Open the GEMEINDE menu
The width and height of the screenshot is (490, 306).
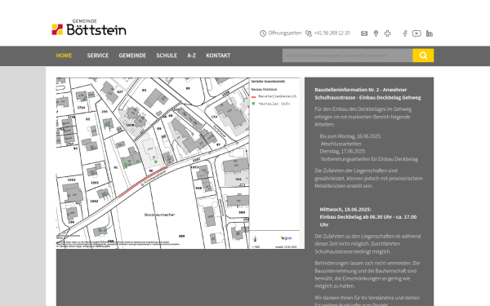(132, 55)
